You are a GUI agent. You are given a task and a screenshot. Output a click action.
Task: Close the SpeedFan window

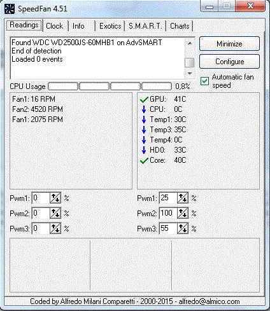[x=250, y=6]
